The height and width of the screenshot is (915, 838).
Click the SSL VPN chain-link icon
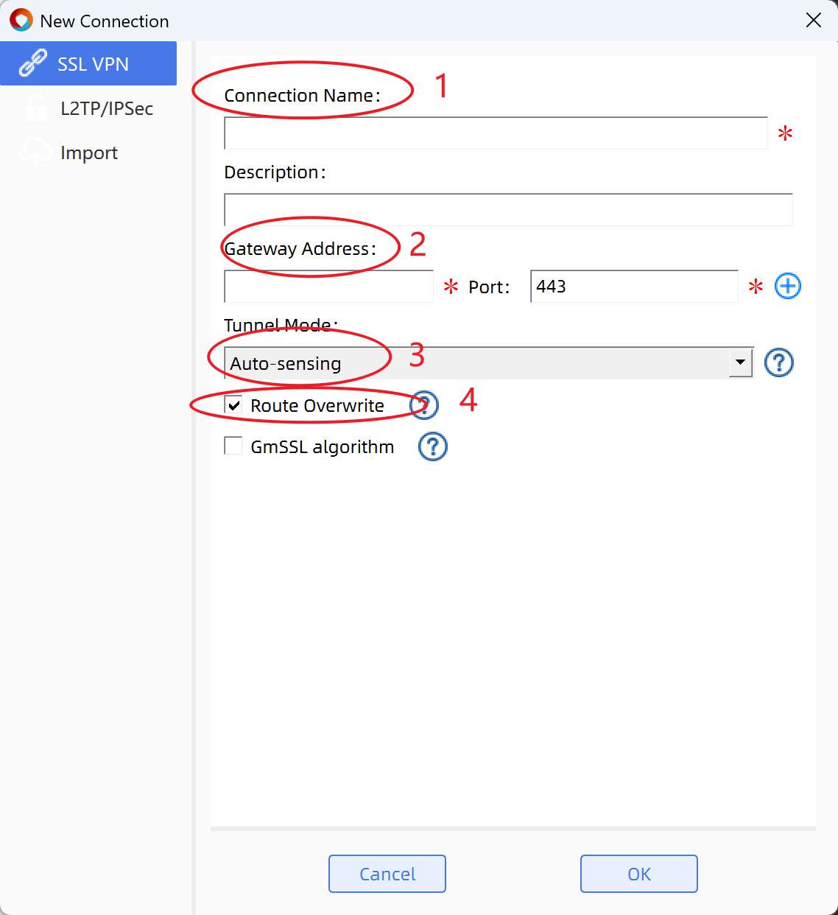tap(33, 63)
